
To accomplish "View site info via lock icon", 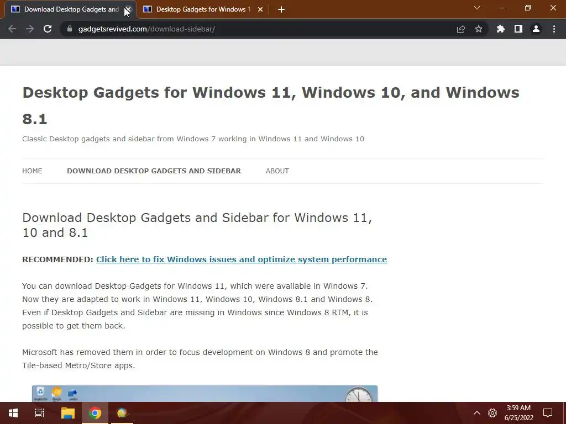I will click(70, 29).
